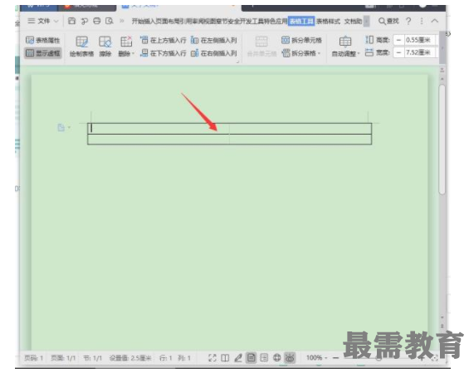Click the vertical scrollbar thumb
This screenshot has height=378, width=469.
click(442, 140)
